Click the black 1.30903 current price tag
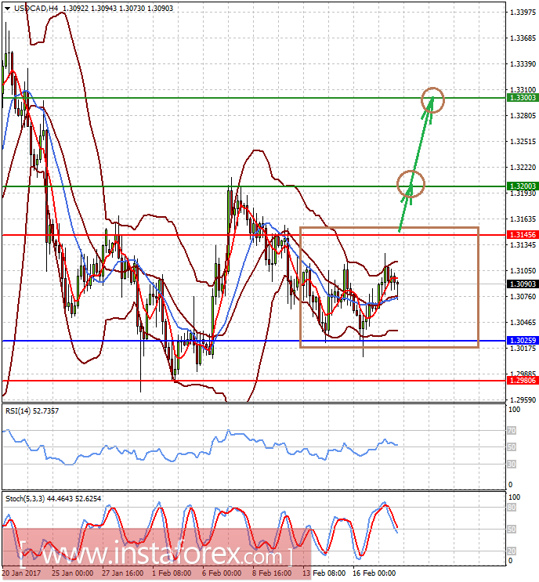539x582 pixels. [519, 284]
